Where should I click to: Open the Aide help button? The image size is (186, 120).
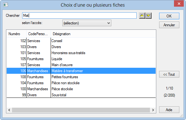pyautogui.click(x=169, y=110)
